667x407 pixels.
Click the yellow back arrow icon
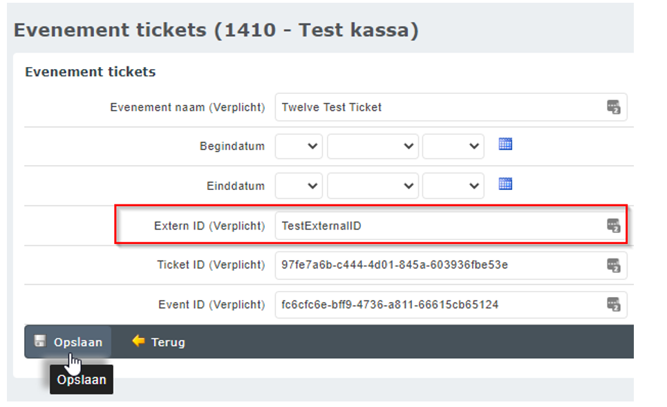138,341
